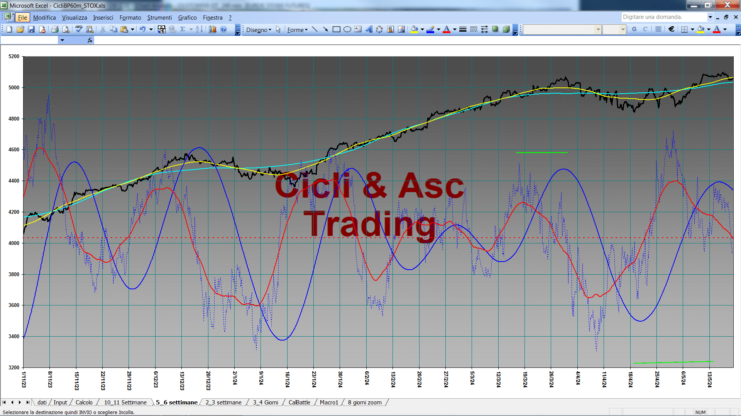Expand the Borders dropdown arrow
Image resolution: width=741 pixels, height=416 pixels.
click(692, 29)
